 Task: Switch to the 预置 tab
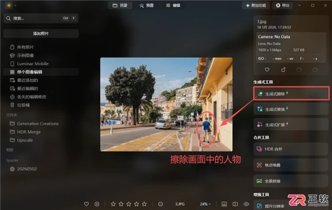click(x=146, y=5)
